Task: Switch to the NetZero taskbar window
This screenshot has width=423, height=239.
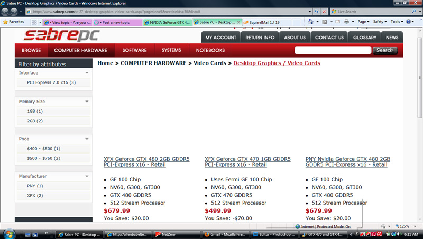Action: 177,234
